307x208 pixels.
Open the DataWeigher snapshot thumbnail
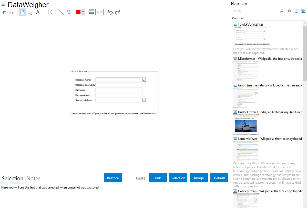pyautogui.click(x=252, y=36)
